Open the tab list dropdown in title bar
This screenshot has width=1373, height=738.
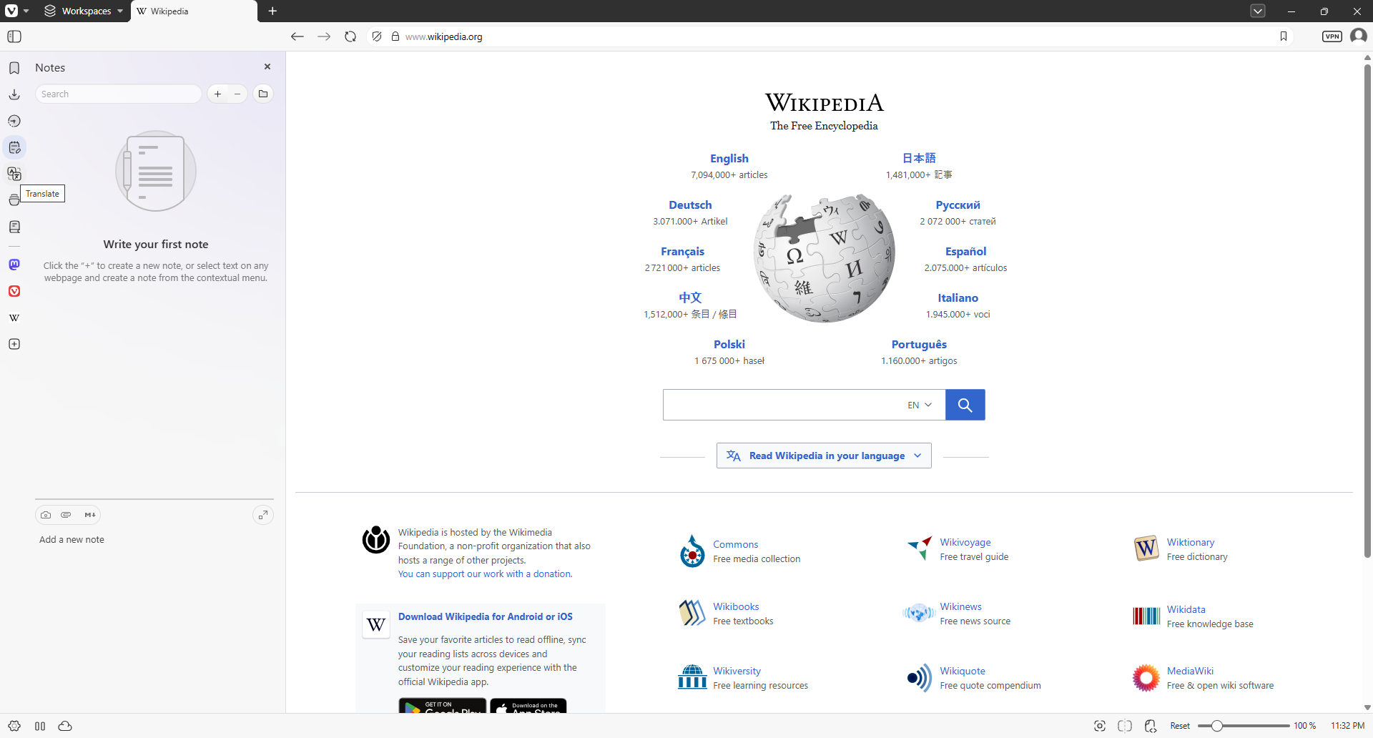pos(1258,11)
